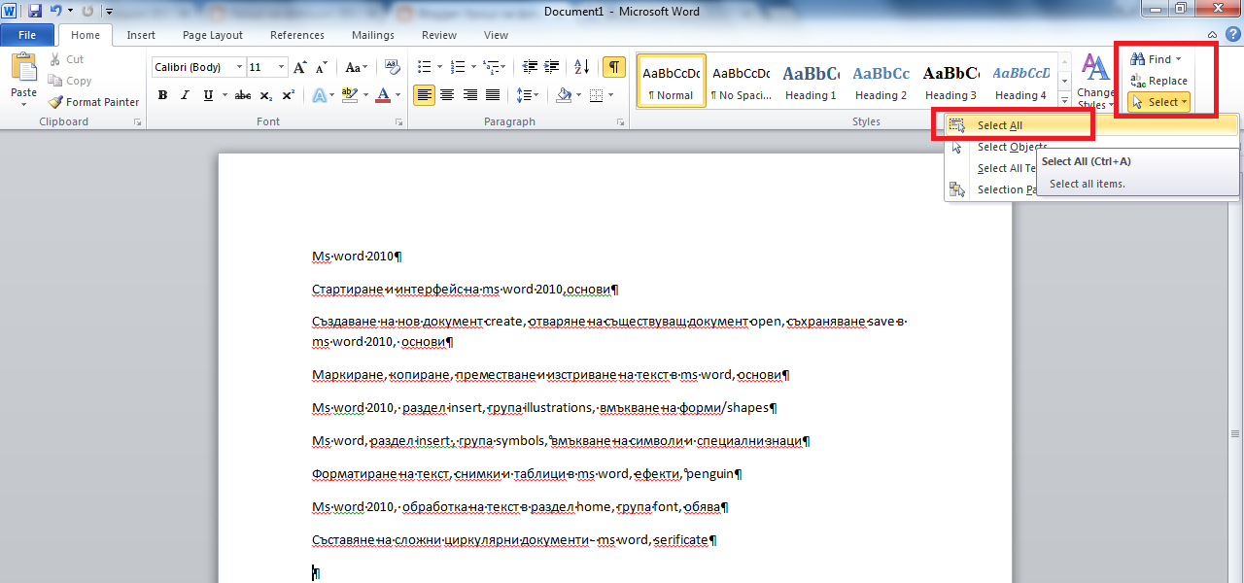Image resolution: width=1244 pixels, height=583 pixels.
Task: Toggle Bold formatting
Action: 162,95
